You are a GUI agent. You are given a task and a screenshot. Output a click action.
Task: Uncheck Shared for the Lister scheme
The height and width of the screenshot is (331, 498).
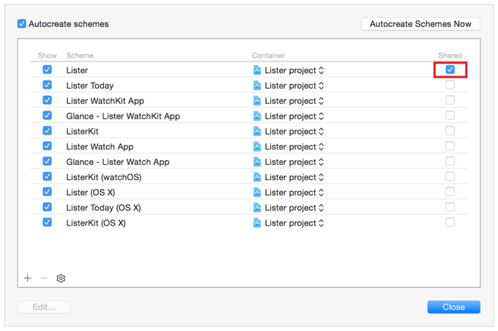(450, 70)
